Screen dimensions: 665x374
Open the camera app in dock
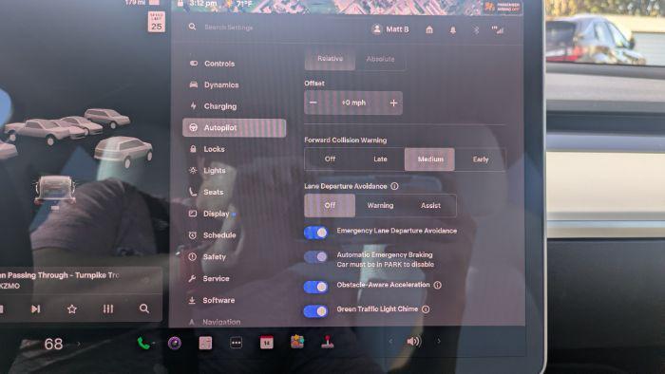[x=174, y=343]
